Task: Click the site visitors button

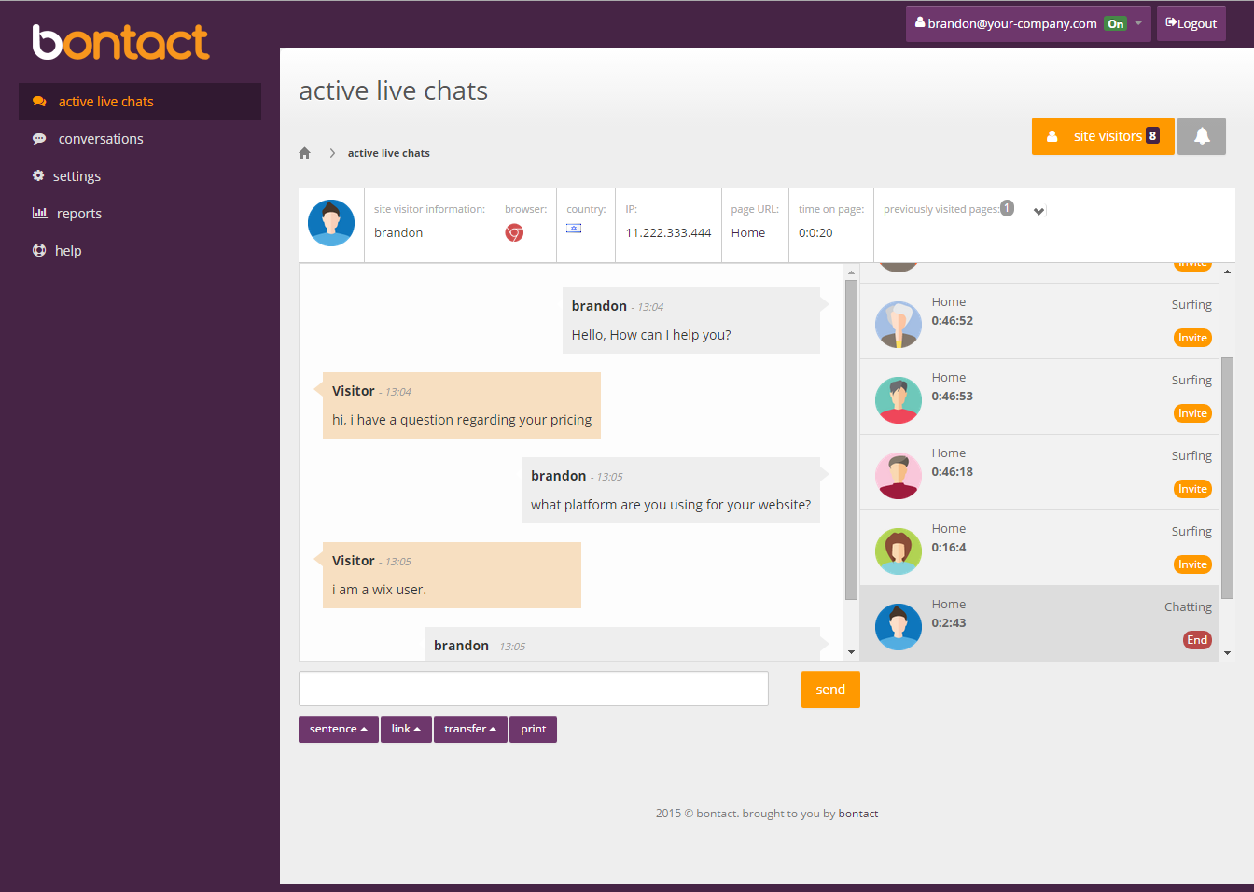Action: point(1103,136)
